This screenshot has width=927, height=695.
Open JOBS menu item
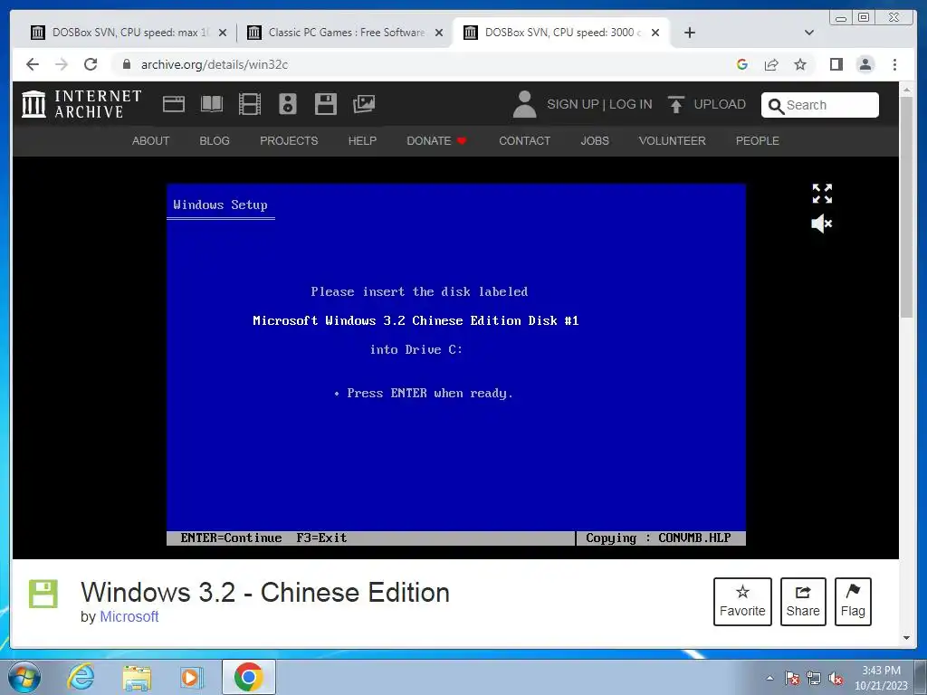click(x=595, y=141)
